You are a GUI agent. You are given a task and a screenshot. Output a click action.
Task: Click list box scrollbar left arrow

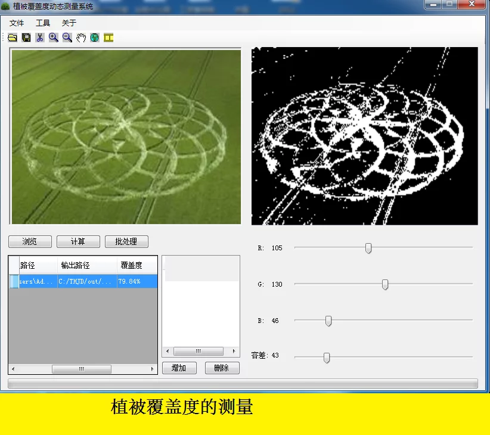tap(168, 351)
